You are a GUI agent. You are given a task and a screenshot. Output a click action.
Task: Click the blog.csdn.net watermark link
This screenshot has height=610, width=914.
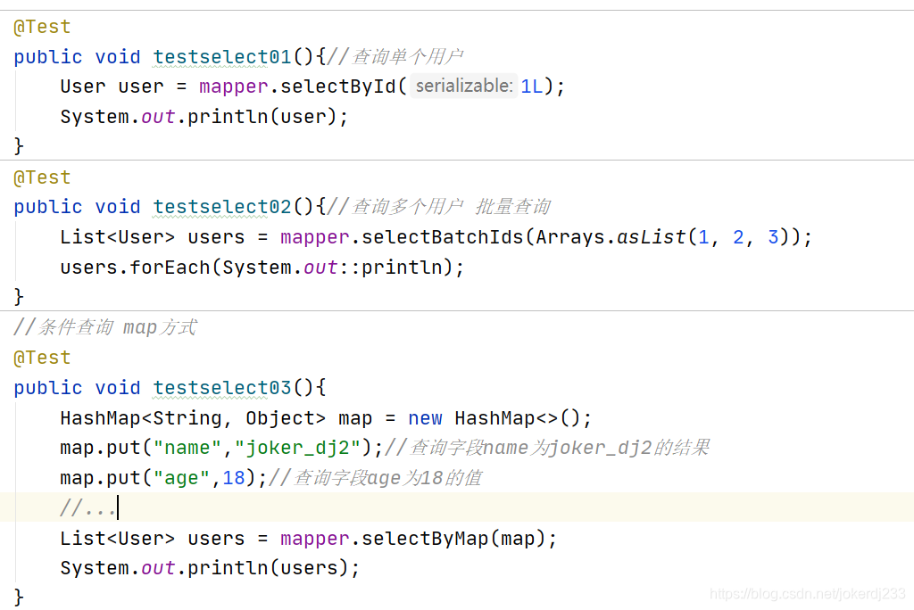pyautogui.click(x=808, y=594)
